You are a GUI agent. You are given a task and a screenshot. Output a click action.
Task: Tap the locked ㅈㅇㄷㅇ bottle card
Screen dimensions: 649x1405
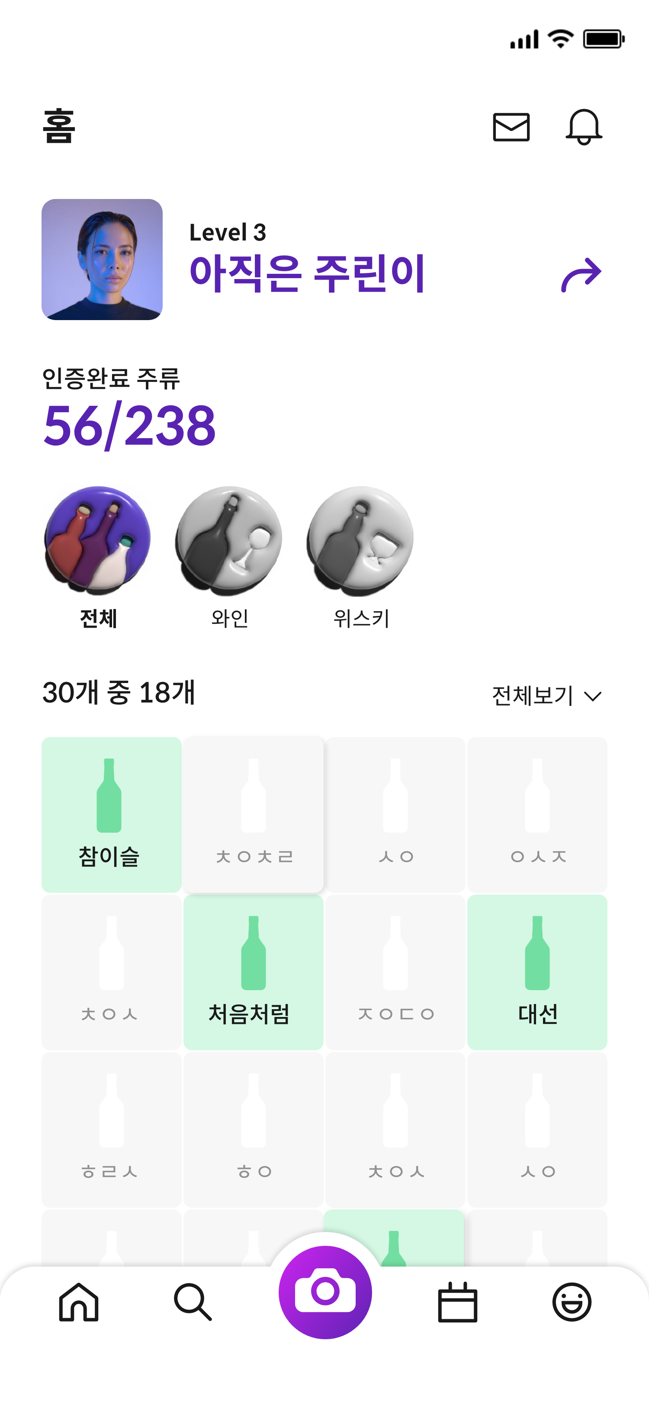[395, 972]
